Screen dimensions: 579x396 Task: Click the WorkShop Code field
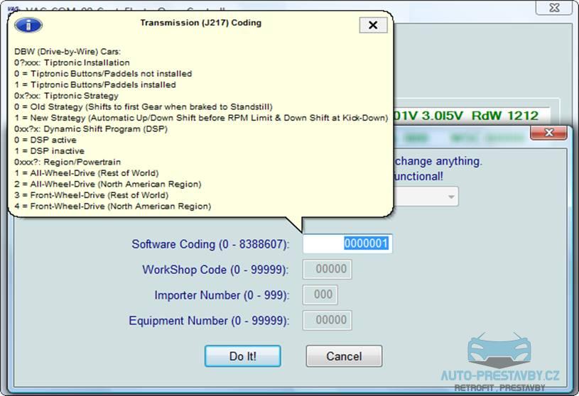(328, 270)
